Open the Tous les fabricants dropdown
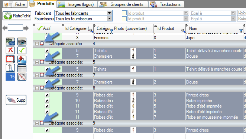The width and height of the screenshot is (246, 139). pyautogui.click(x=109, y=13)
